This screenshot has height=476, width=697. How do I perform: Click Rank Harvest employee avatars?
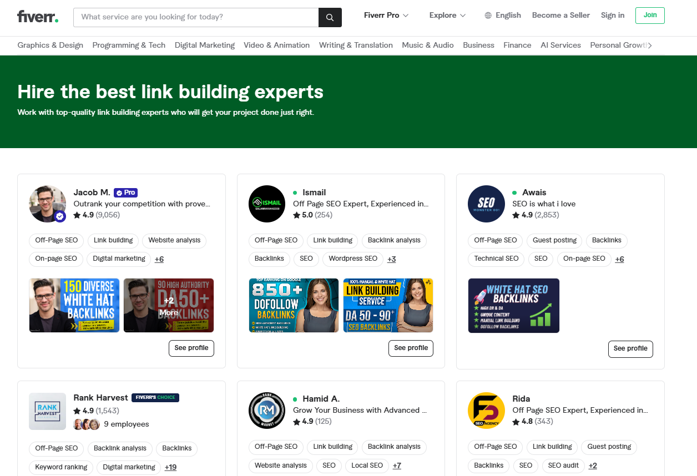pyautogui.click(x=87, y=424)
